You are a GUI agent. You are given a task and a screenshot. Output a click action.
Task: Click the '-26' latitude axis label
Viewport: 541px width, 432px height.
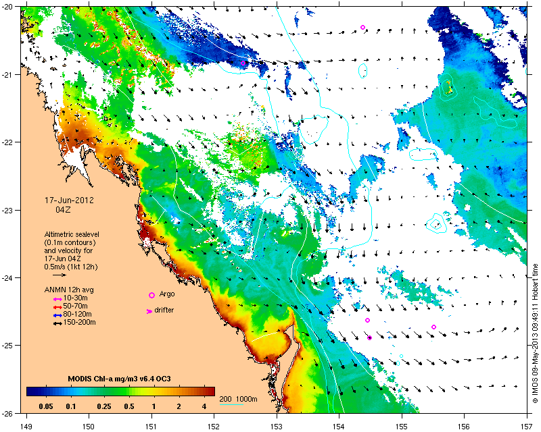coord(7,413)
